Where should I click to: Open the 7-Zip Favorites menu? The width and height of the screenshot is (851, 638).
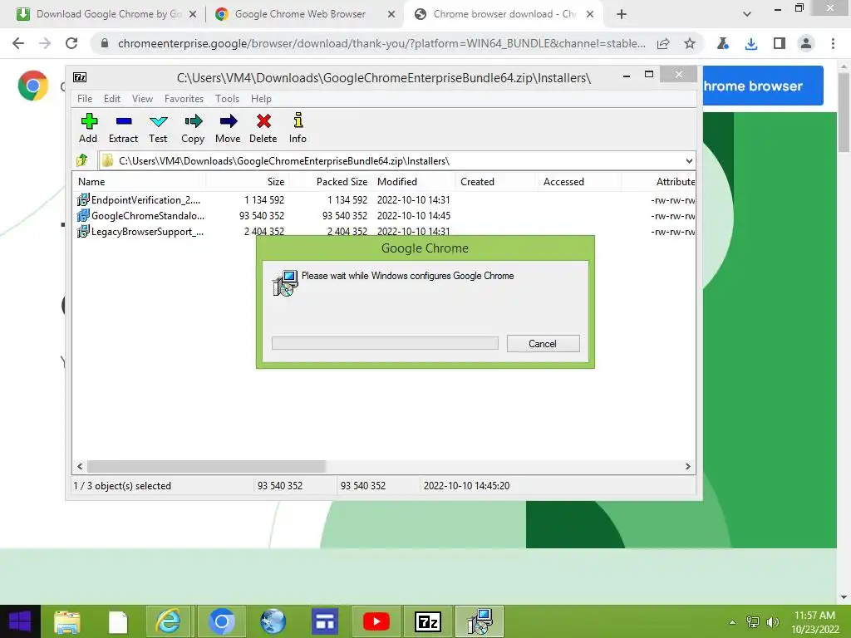pyautogui.click(x=184, y=99)
